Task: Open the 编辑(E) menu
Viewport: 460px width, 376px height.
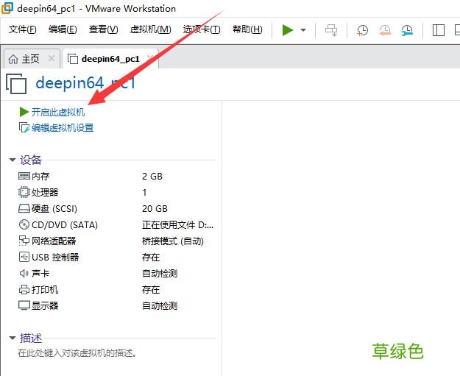Action: [x=63, y=29]
